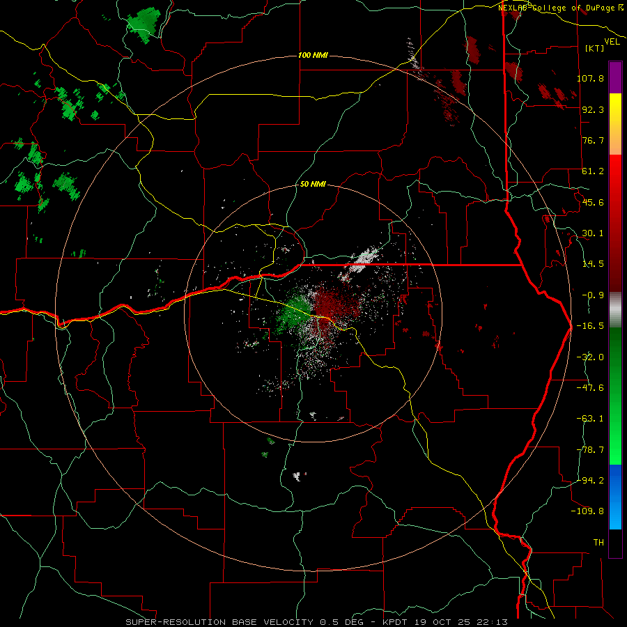The image size is (627, 627).
Task: Click the VEL legend title
Action: click(612, 42)
